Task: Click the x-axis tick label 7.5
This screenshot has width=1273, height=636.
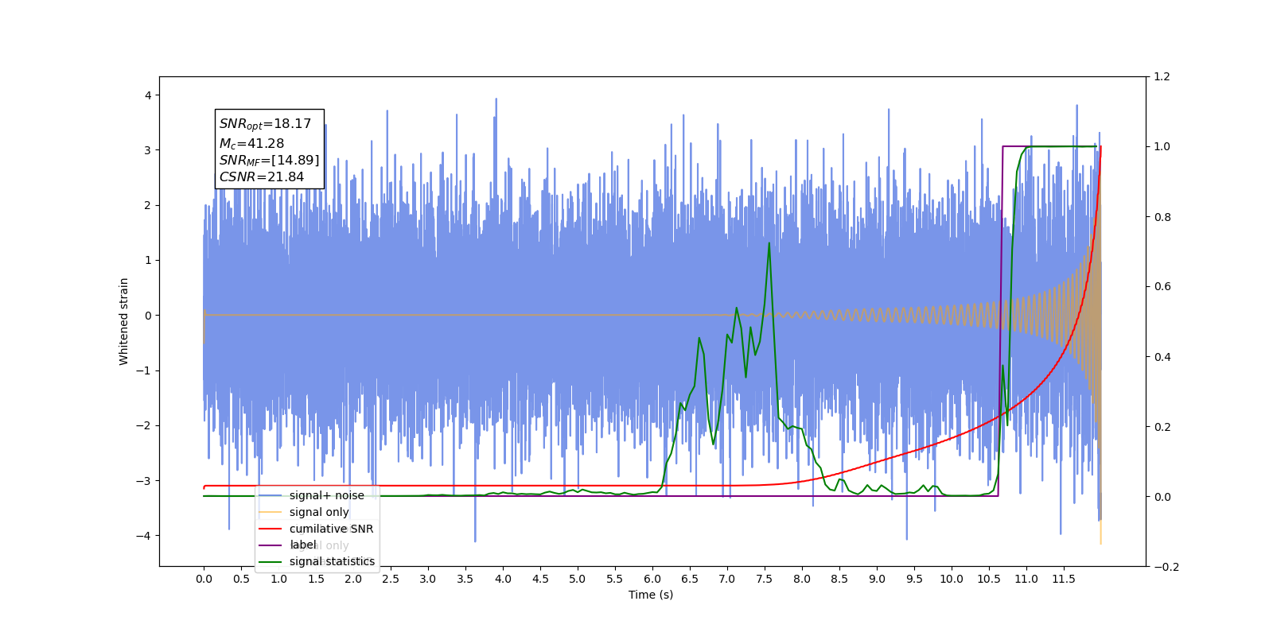Action: point(765,579)
